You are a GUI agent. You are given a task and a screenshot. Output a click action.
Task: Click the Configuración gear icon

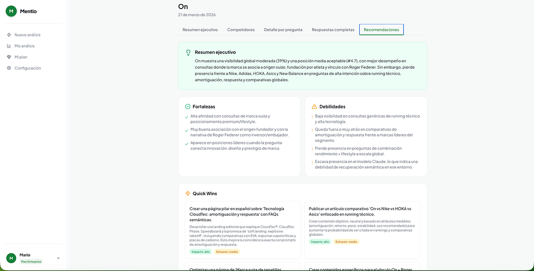[9, 68]
